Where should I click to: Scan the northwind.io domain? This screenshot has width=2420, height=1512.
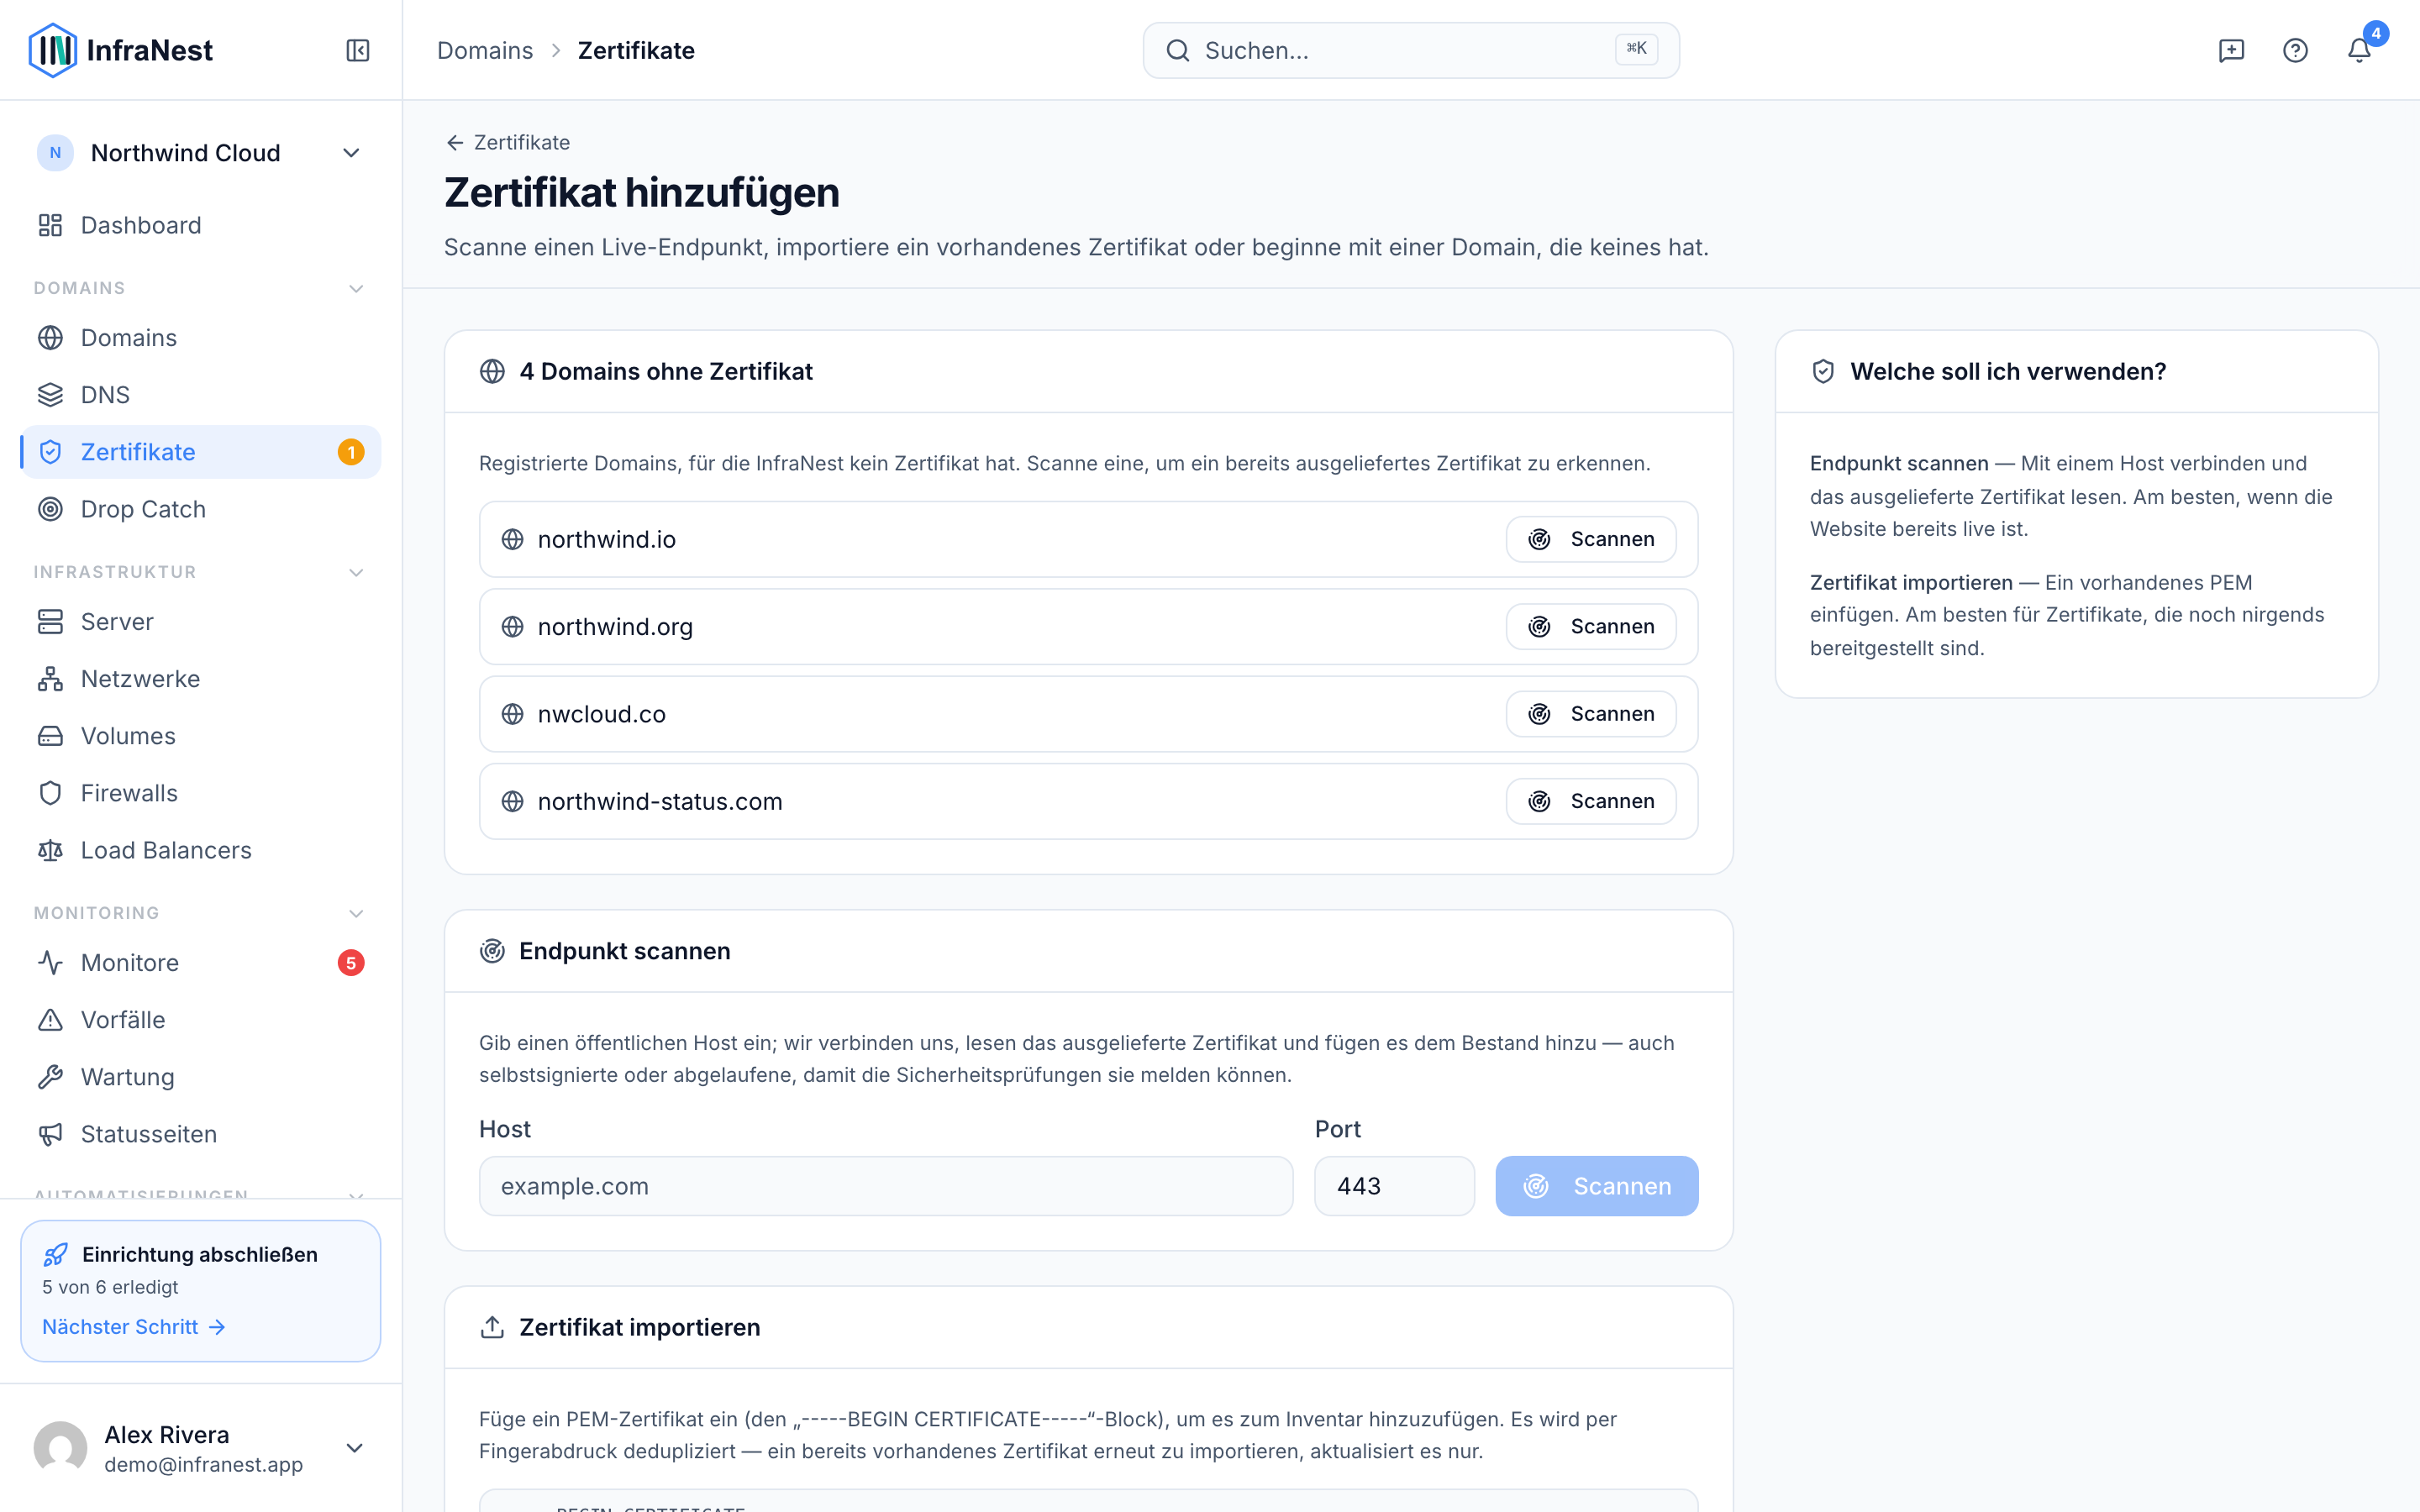coord(1591,539)
